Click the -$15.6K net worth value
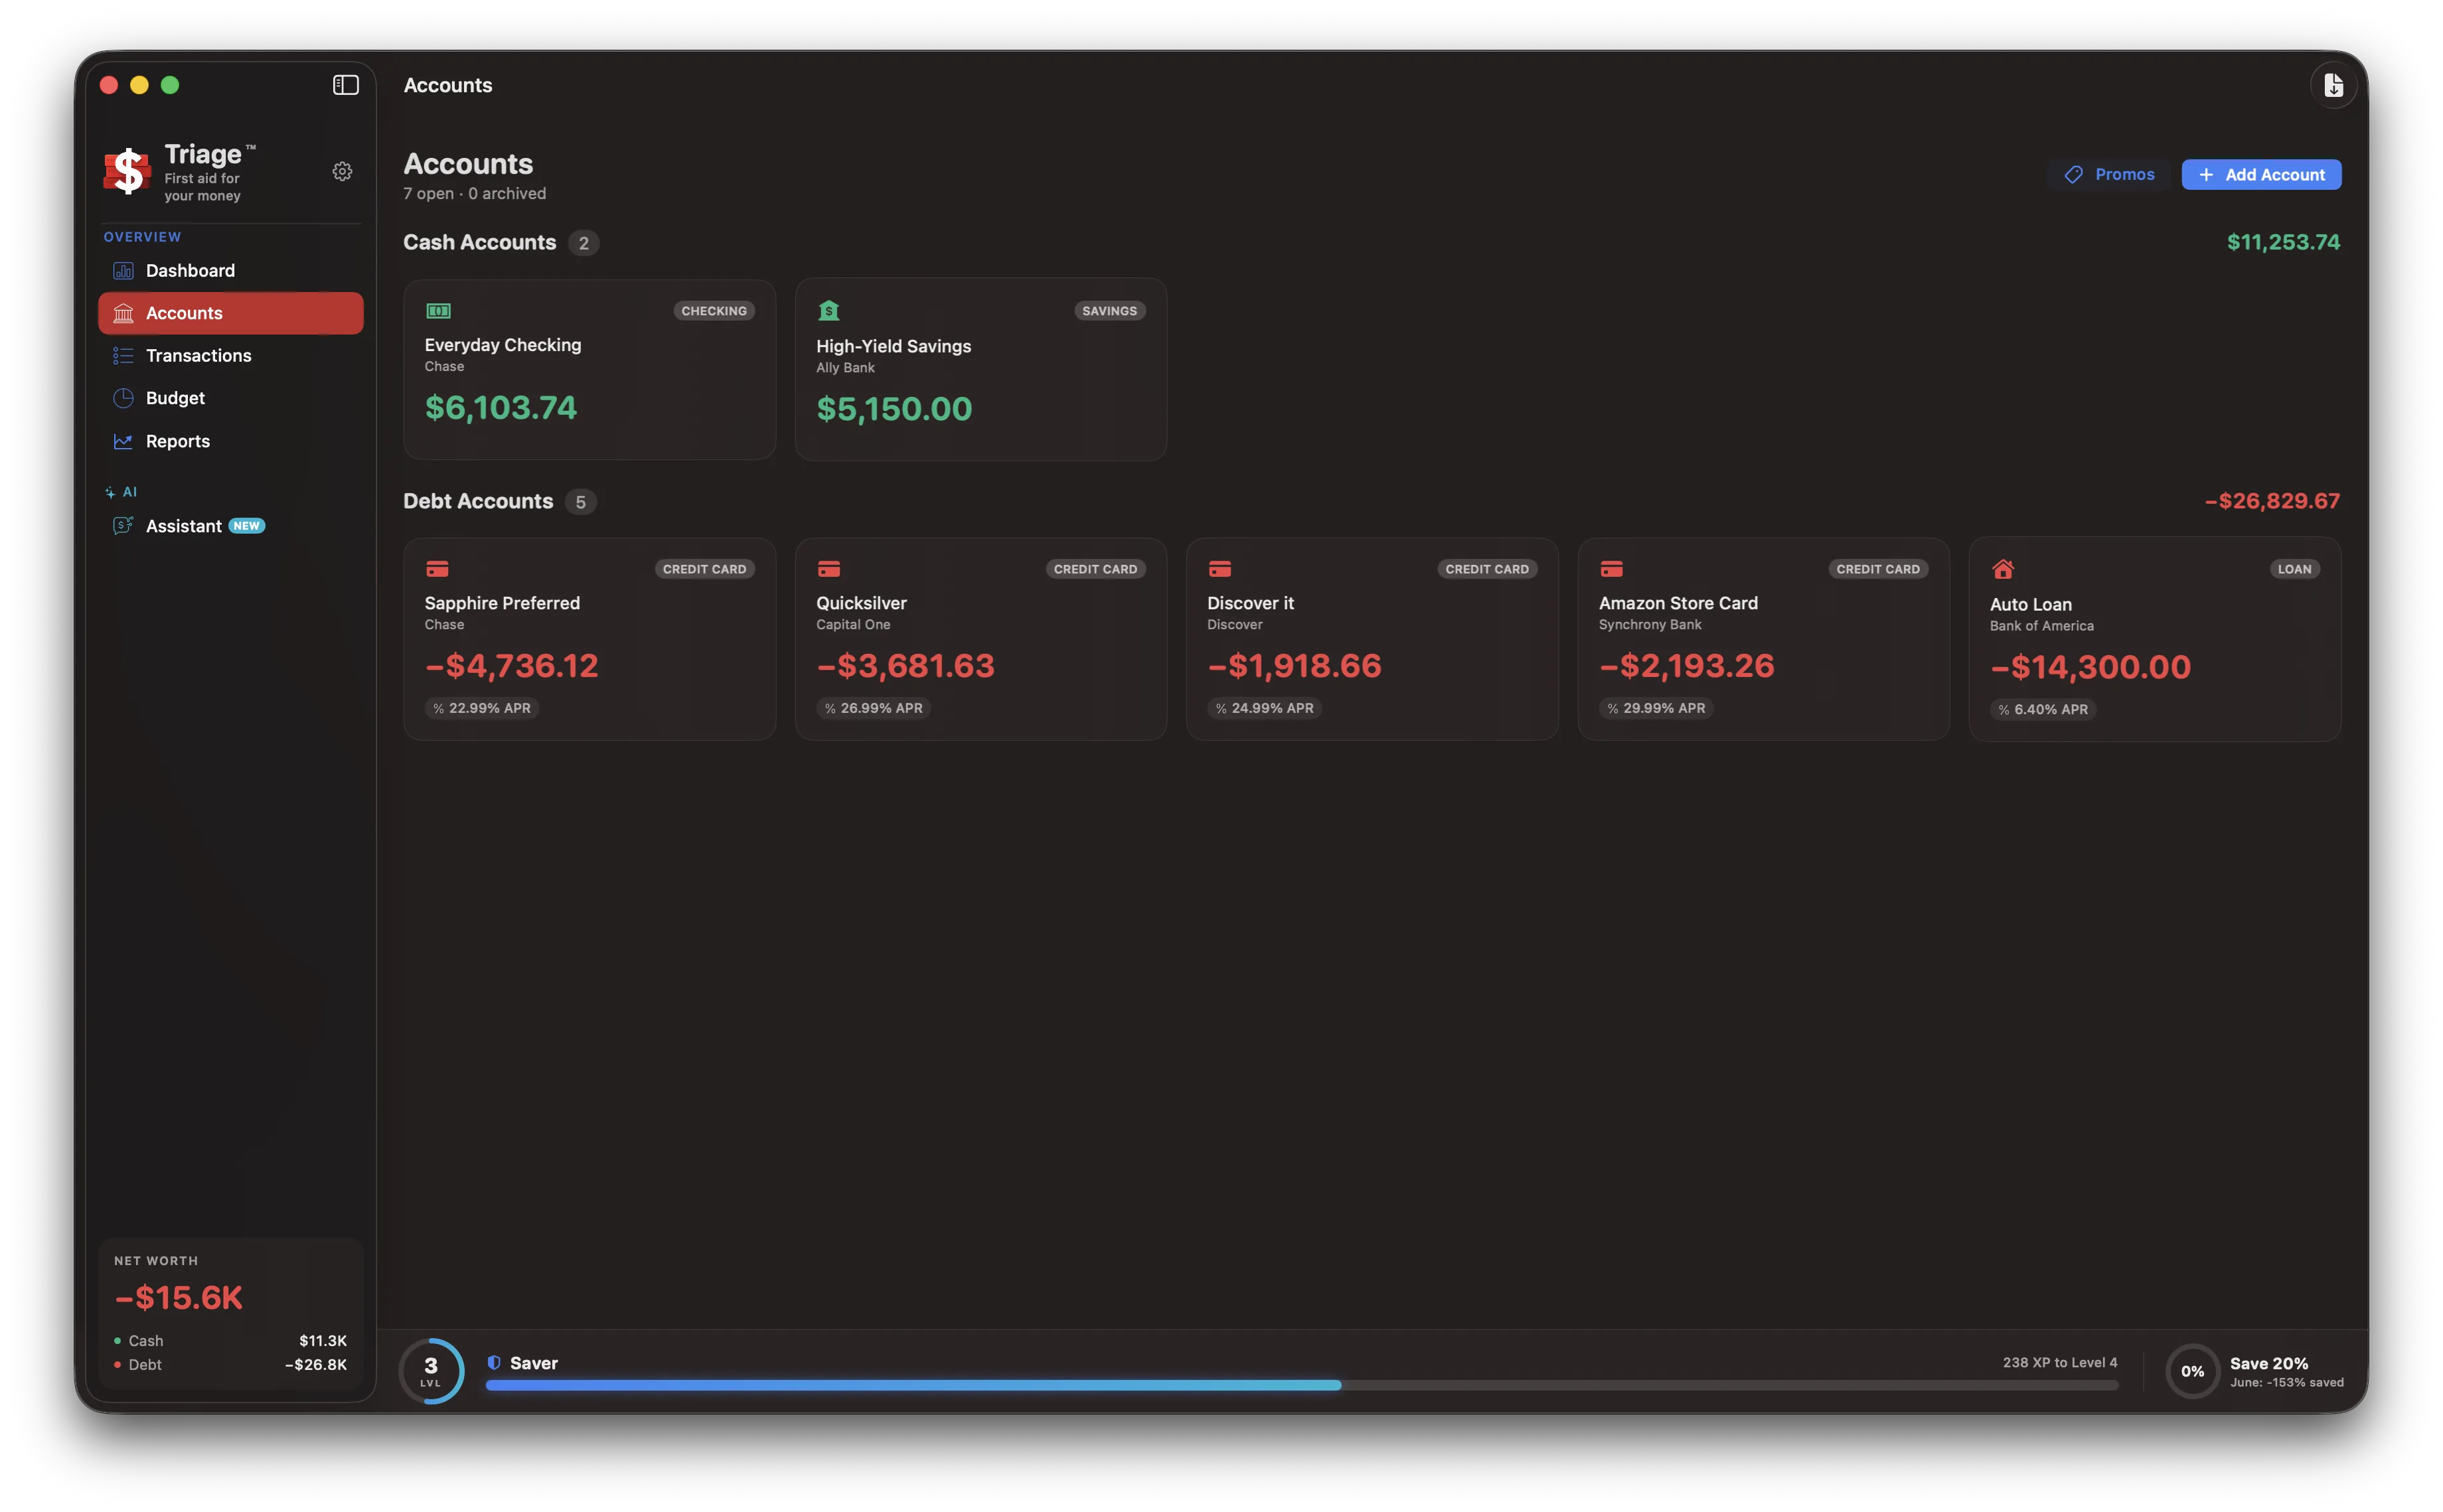2443x1512 pixels. point(179,1297)
